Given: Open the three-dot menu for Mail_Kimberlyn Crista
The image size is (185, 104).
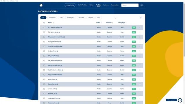Looking at the screenshot, I should [x=140, y=70].
